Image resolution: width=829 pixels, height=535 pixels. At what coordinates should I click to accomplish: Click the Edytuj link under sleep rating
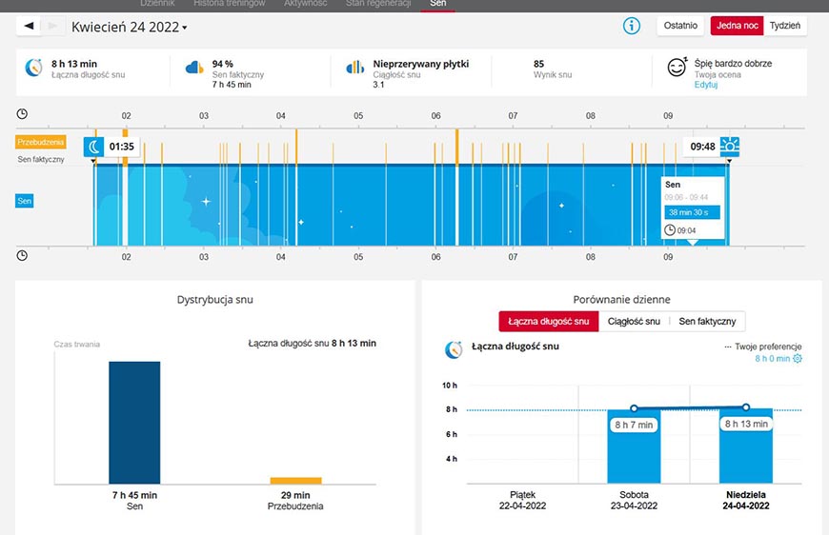(706, 85)
